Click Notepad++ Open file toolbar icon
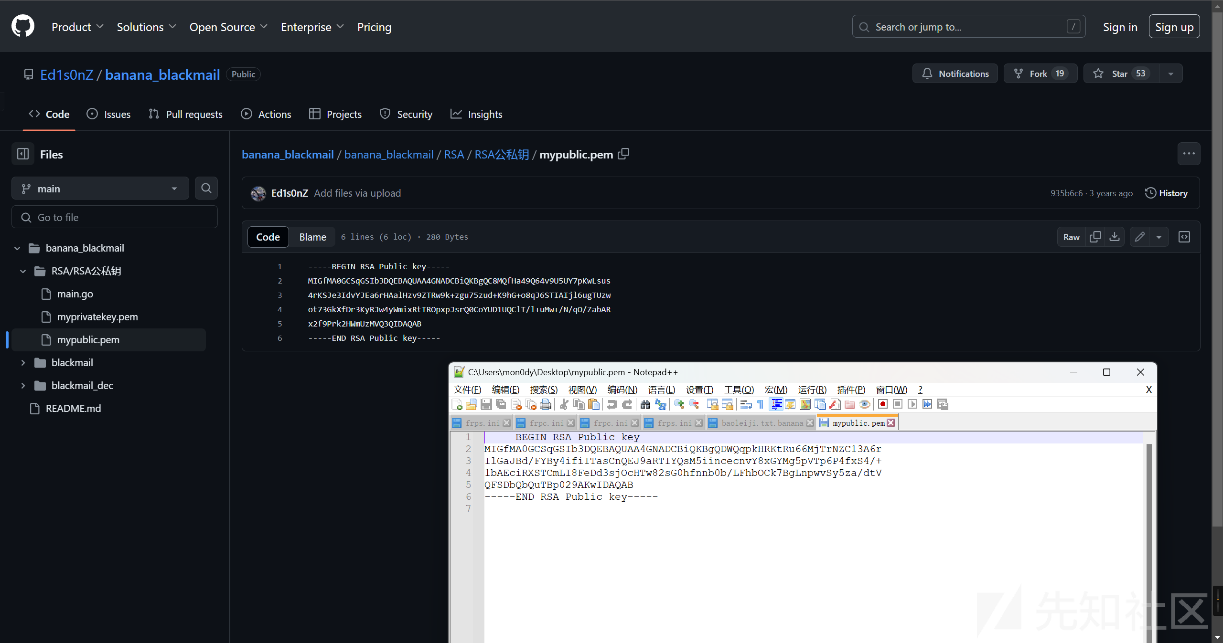The width and height of the screenshot is (1223, 643). pyautogui.click(x=472, y=404)
